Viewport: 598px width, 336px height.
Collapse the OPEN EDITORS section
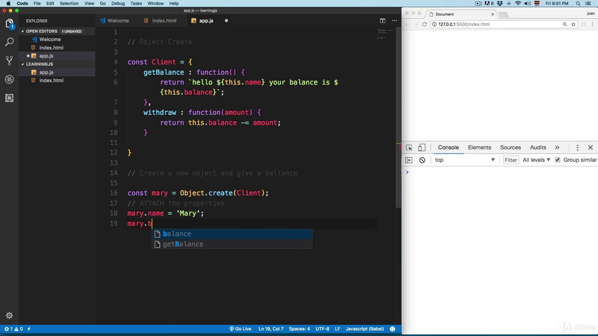pos(22,31)
